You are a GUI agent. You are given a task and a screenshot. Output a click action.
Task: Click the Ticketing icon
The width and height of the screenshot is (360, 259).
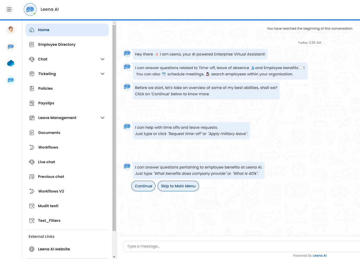click(x=32, y=74)
